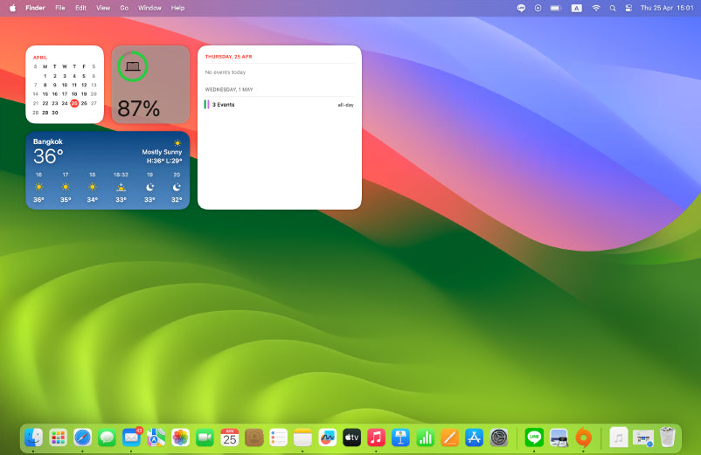
Task: Click the LINE status icon in menu bar
Action: click(x=521, y=8)
